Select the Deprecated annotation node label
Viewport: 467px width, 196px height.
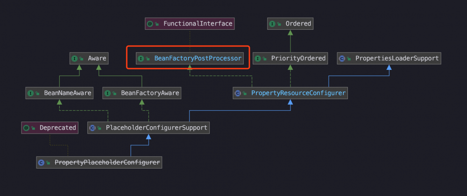pos(57,128)
